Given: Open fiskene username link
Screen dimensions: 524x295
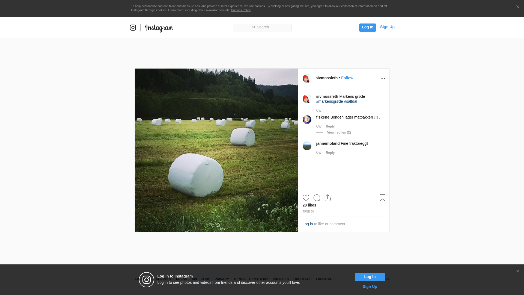Looking at the screenshot, I should pyautogui.click(x=323, y=117).
